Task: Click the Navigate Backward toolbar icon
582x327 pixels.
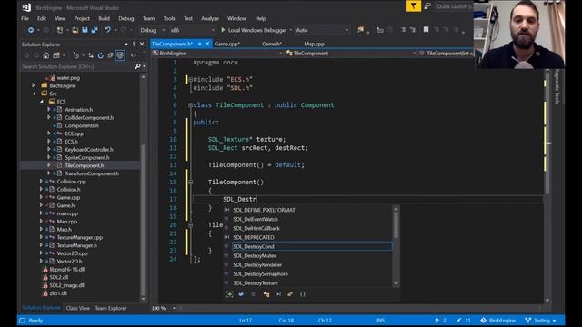Action: tap(31, 30)
